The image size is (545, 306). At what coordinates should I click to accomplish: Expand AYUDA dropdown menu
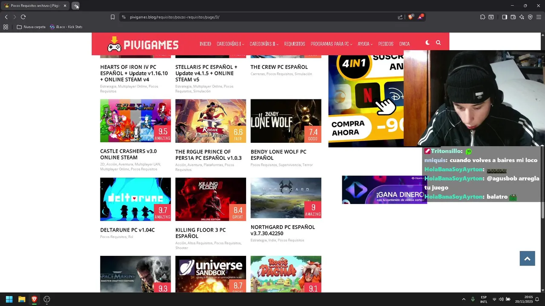pyautogui.click(x=365, y=44)
